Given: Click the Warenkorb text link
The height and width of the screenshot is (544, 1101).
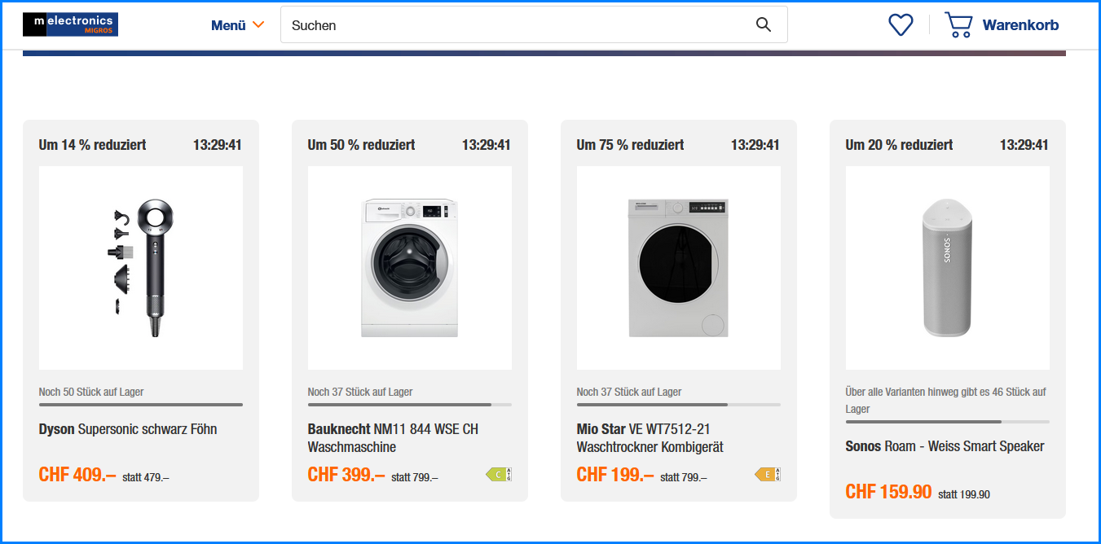Looking at the screenshot, I should coord(1020,25).
